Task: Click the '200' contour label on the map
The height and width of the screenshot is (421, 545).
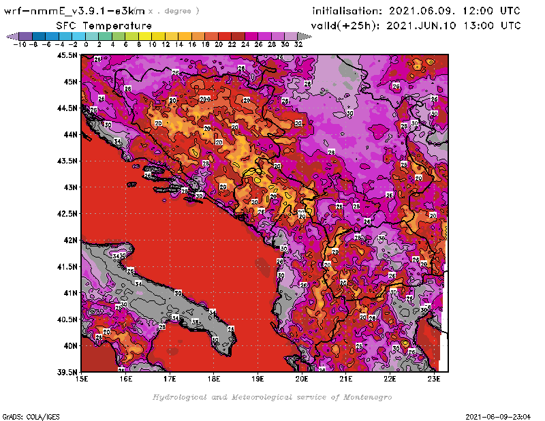Action: [x=205, y=99]
